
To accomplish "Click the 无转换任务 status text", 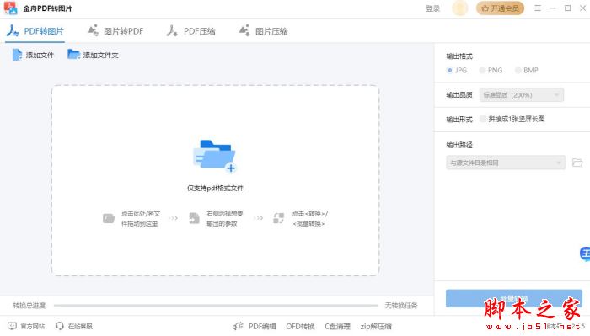I will (401, 305).
